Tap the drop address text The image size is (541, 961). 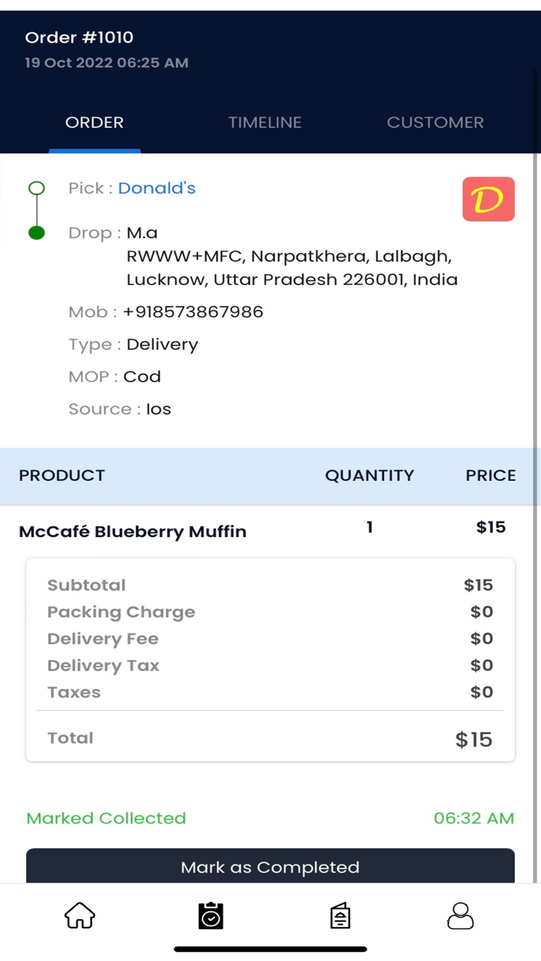(291, 268)
